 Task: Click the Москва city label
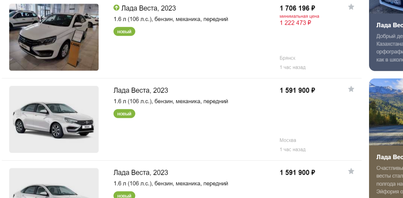point(288,140)
